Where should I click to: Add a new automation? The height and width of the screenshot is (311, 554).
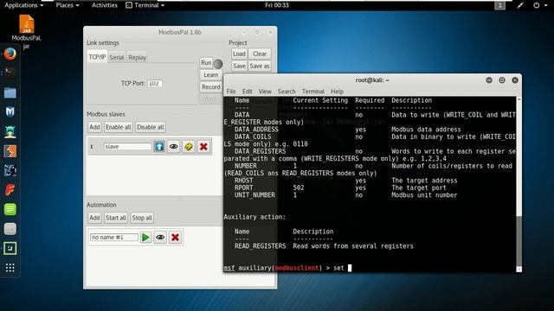(94, 218)
